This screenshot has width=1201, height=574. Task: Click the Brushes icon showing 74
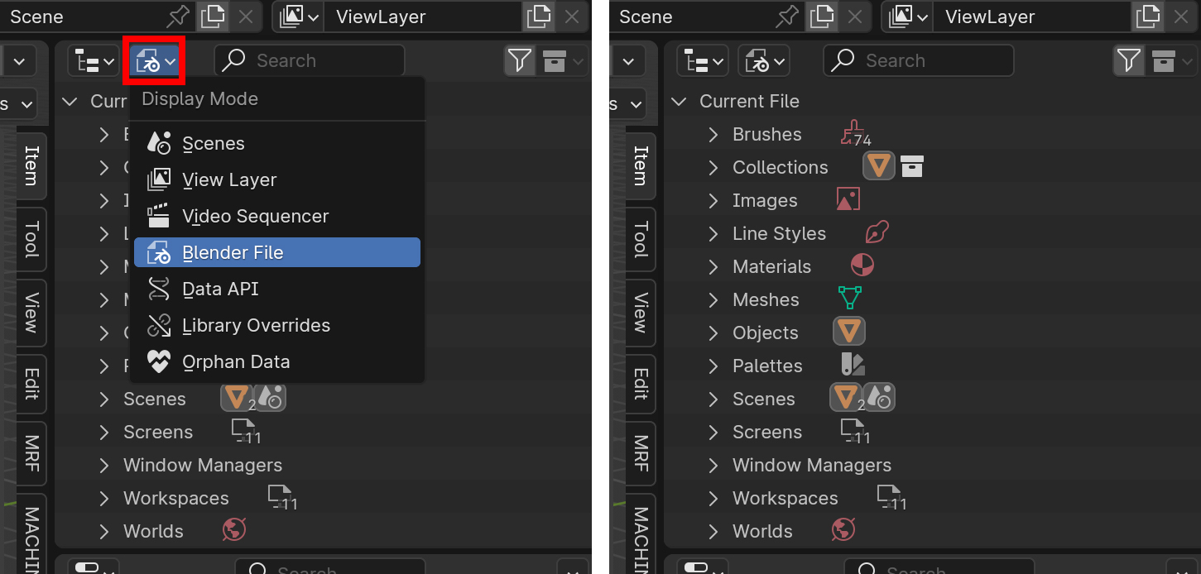pos(853,133)
